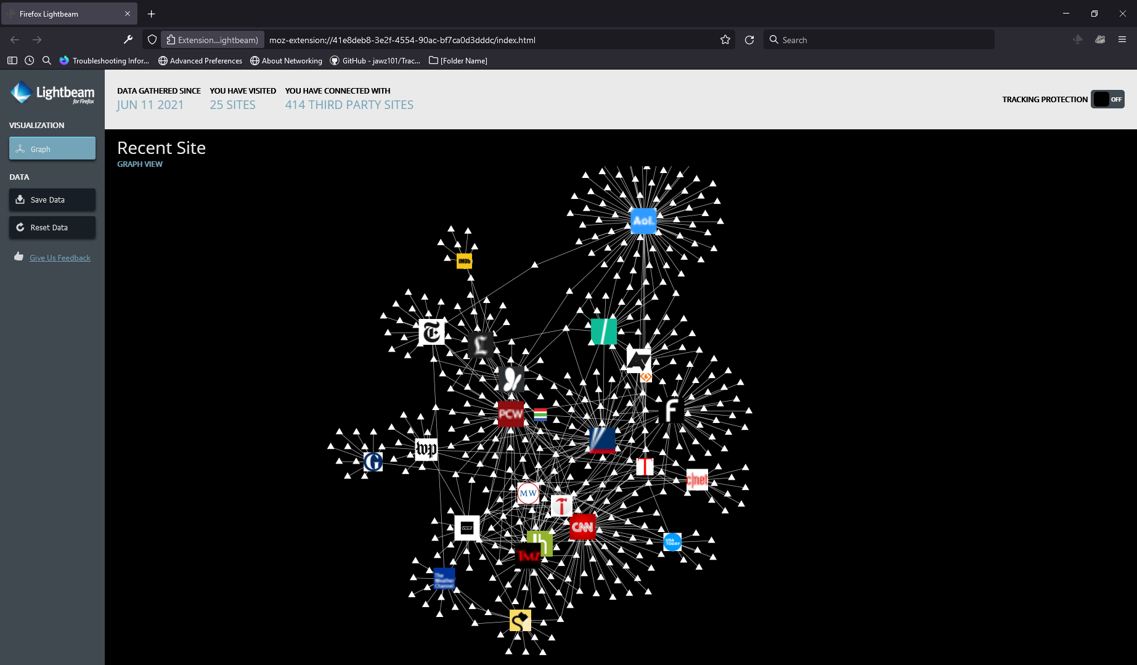Open the [Folder Name] bookmark folder
Image resolution: width=1137 pixels, height=665 pixels.
pyautogui.click(x=458, y=60)
